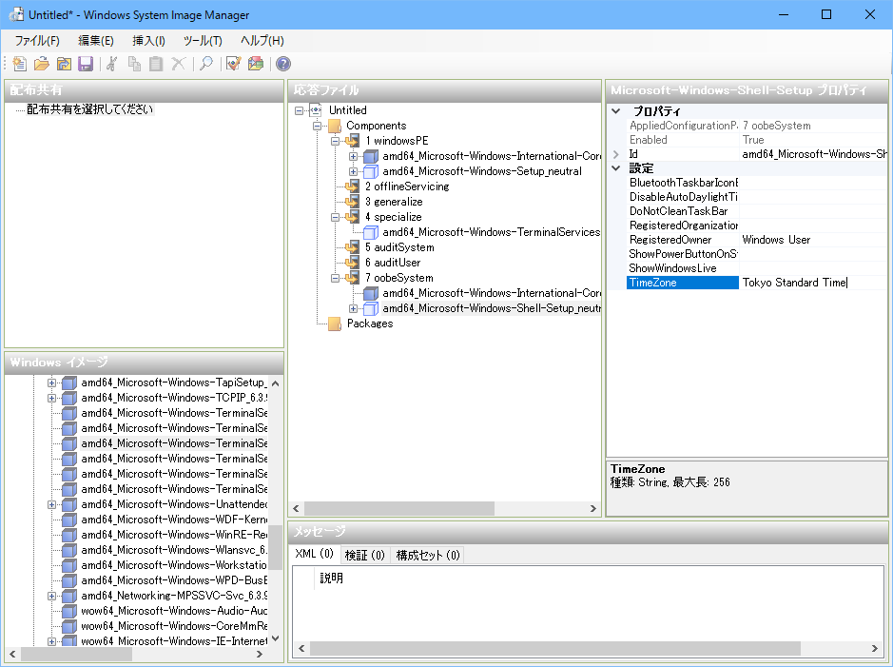
Task: Collapse the 1 windowsPE pass
Action: (336, 141)
